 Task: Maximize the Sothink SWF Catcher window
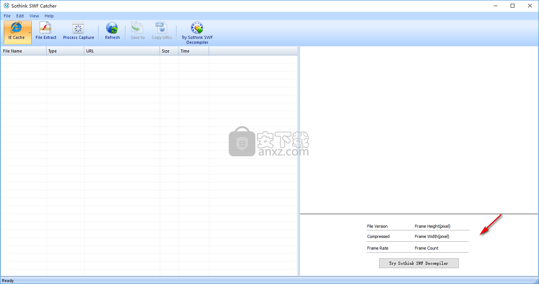coord(513,6)
